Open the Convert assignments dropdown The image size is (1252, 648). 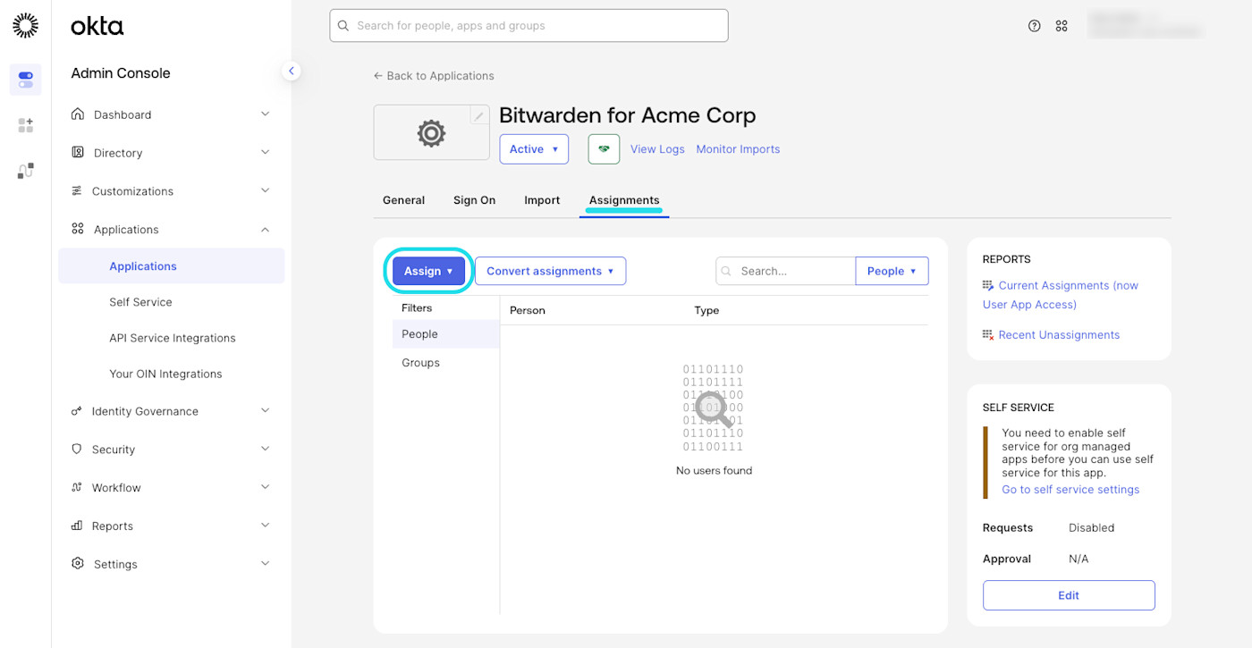tap(550, 271)
